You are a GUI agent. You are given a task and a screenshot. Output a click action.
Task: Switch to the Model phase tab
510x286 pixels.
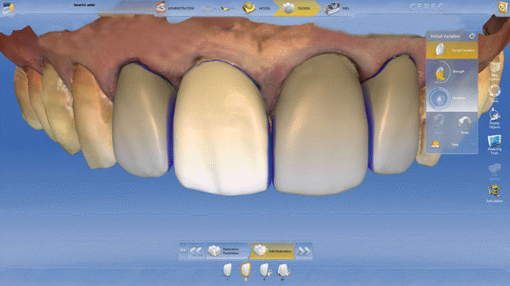(257, 8)
